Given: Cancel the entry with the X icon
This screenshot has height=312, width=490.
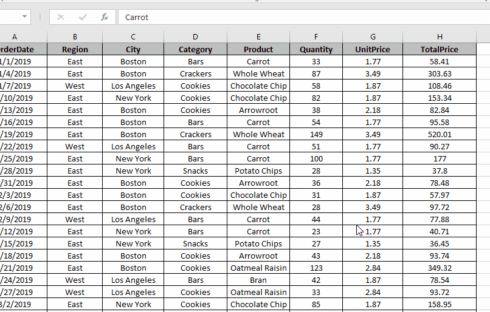Looking at the screenshot, I should point(61,17).
